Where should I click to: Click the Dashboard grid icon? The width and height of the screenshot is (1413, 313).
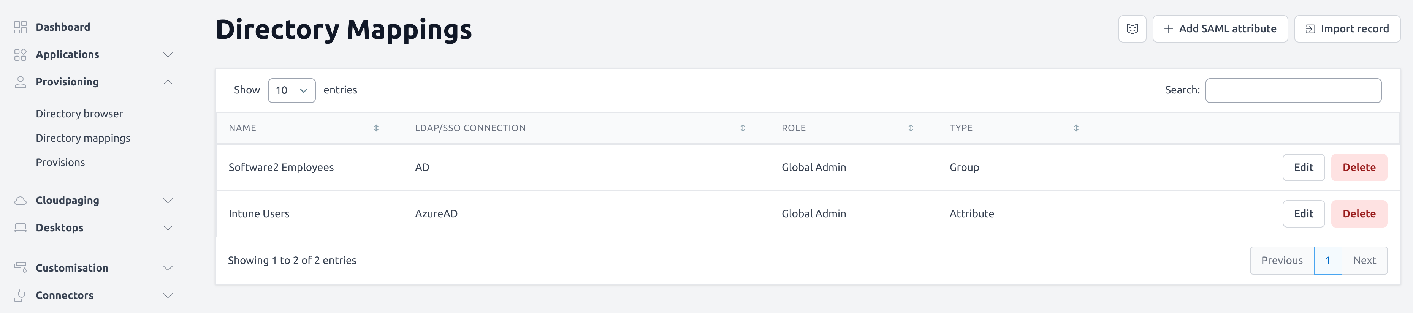pos(20,27)
